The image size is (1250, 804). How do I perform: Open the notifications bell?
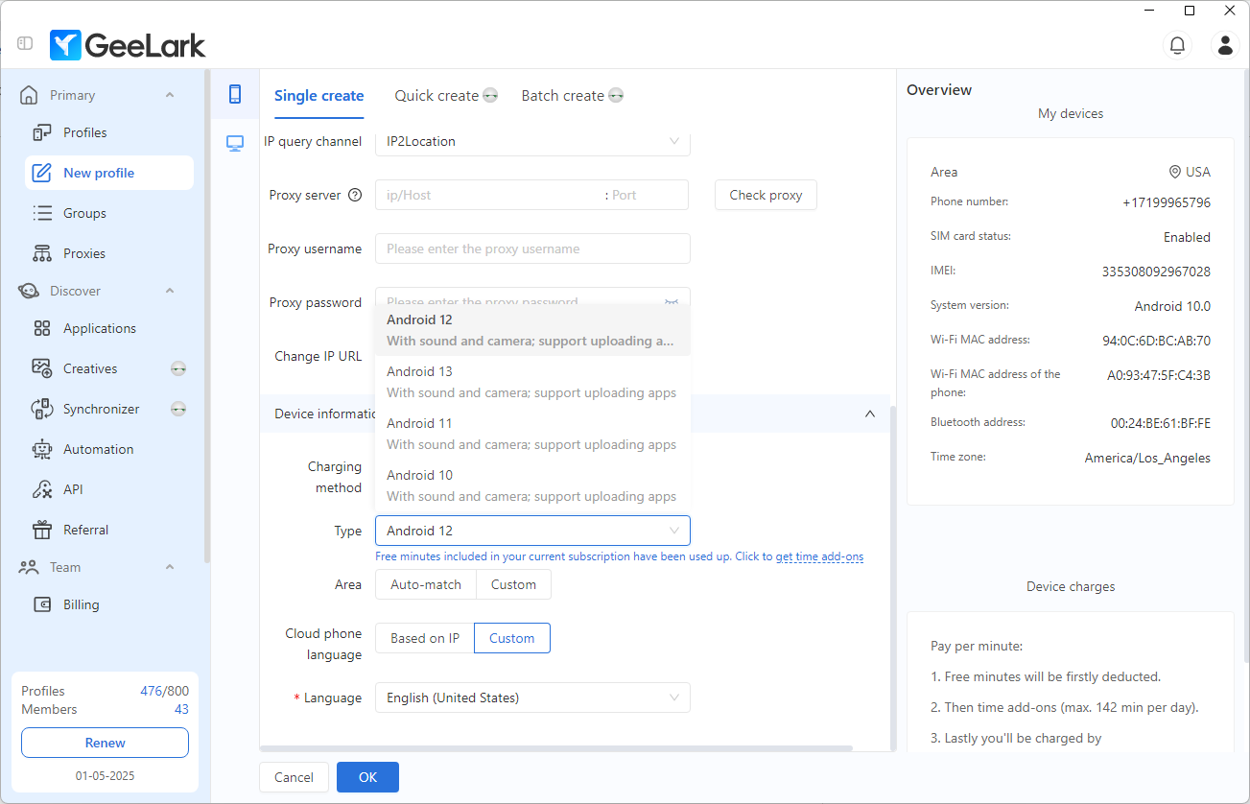point(1176,44)
